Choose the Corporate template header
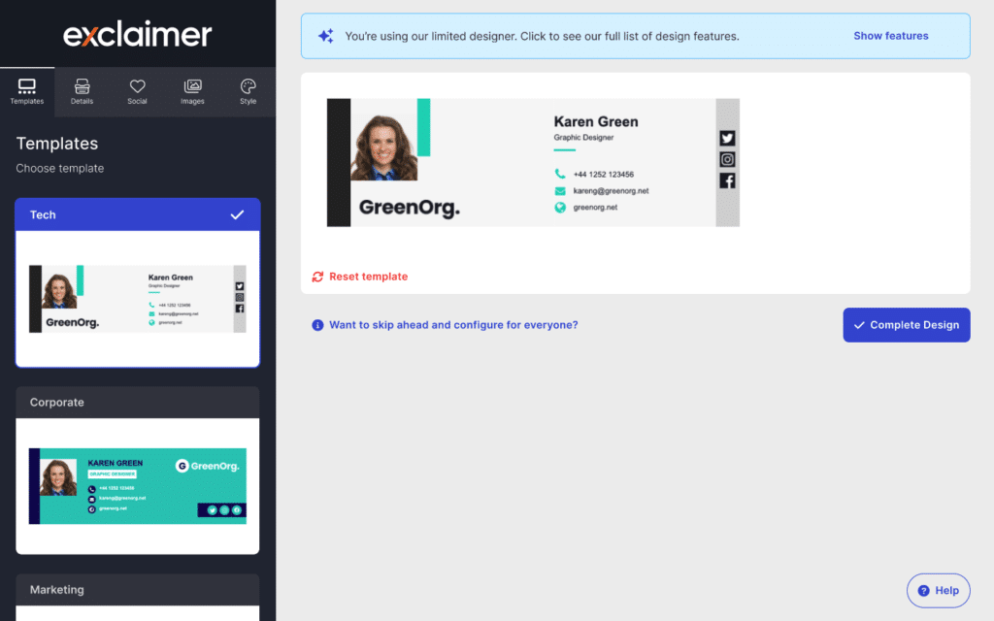Viewport: 994px width, 621px height. coord(138,403)
